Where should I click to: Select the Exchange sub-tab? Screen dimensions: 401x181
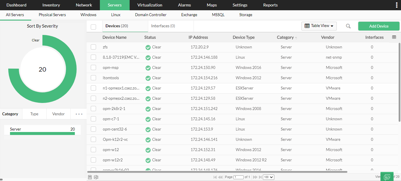pyautogui.click(x=189, y=15)
